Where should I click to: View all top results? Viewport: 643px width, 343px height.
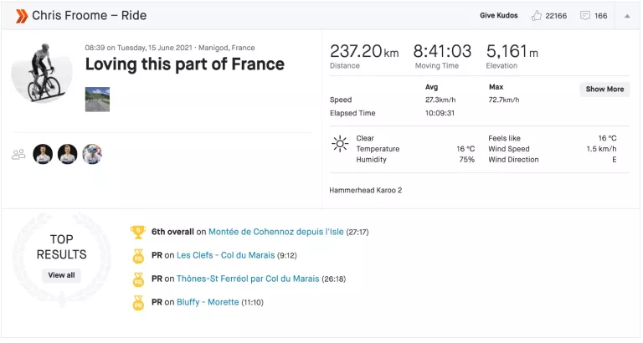pyautogui.click(x=61, y=275)
